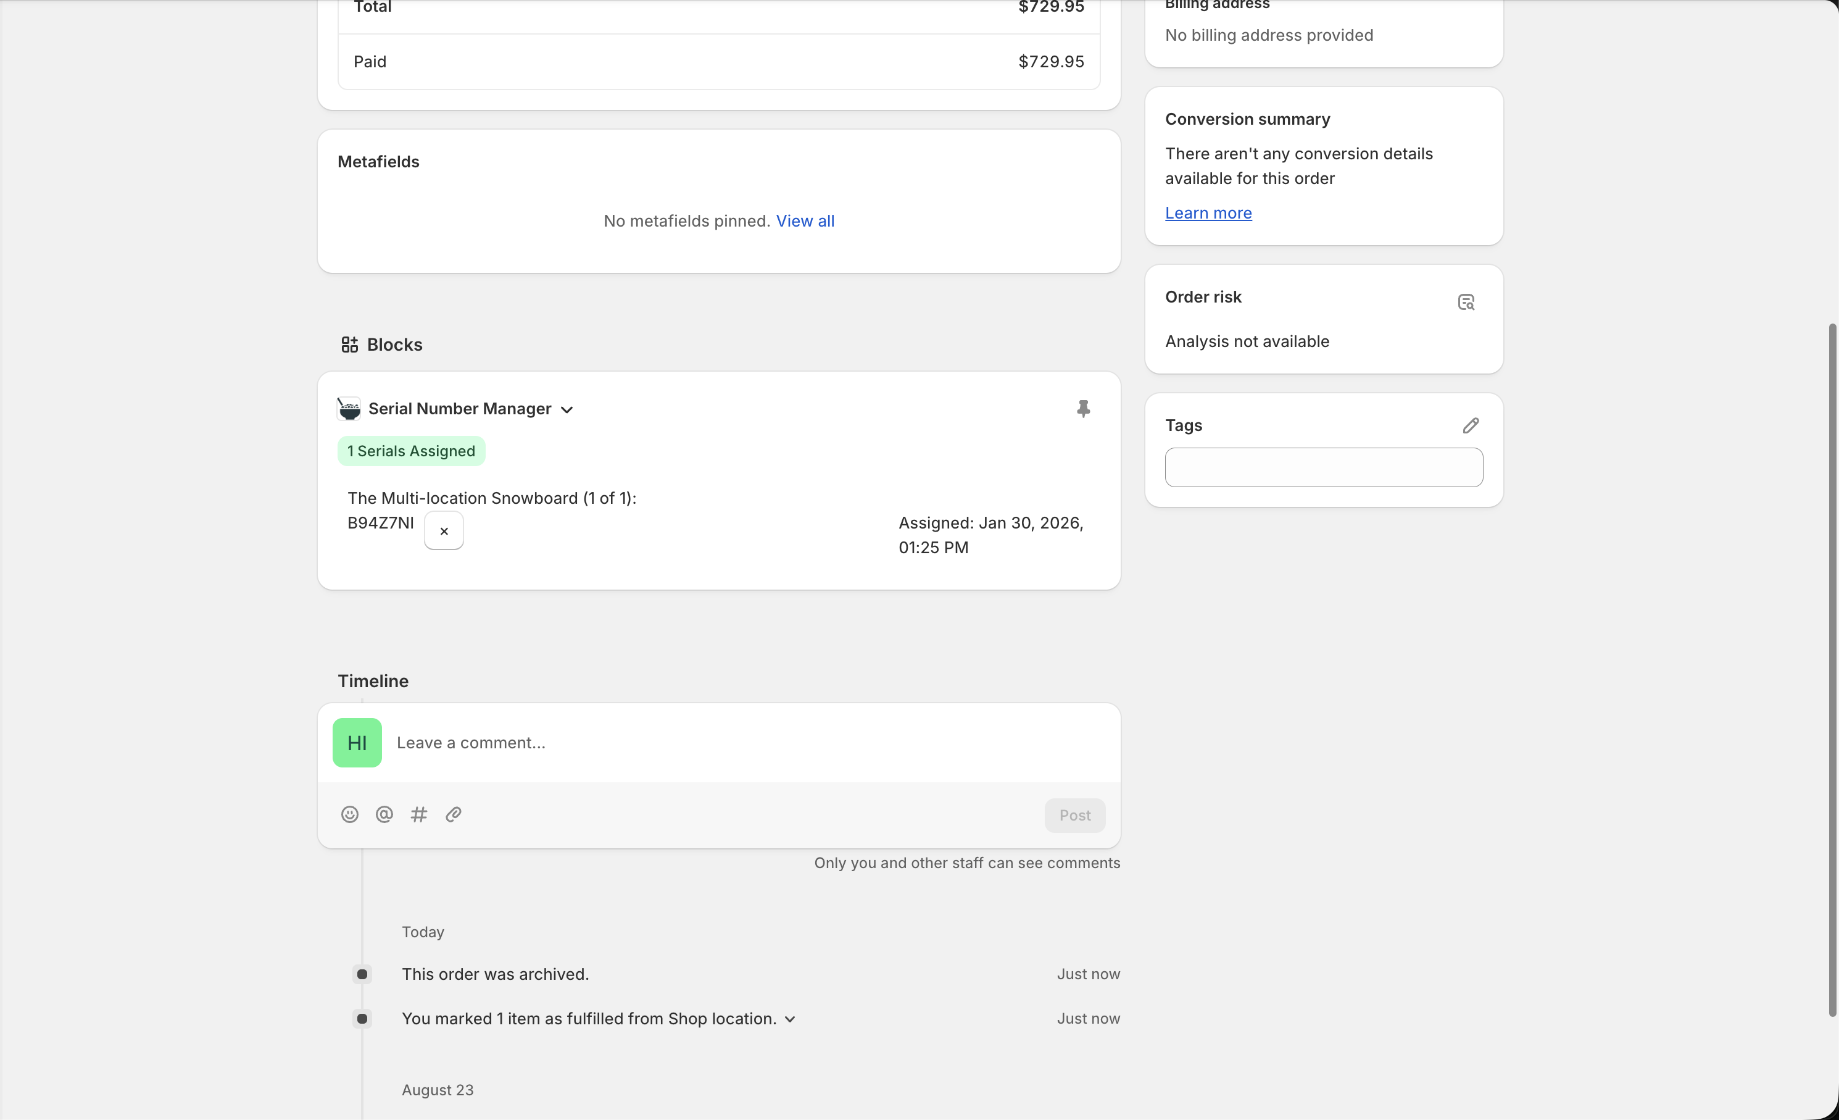Screen dimensions: 1839x1120
Task: Click the 1 Serials Assigned badge
Action: pos(410,450)
